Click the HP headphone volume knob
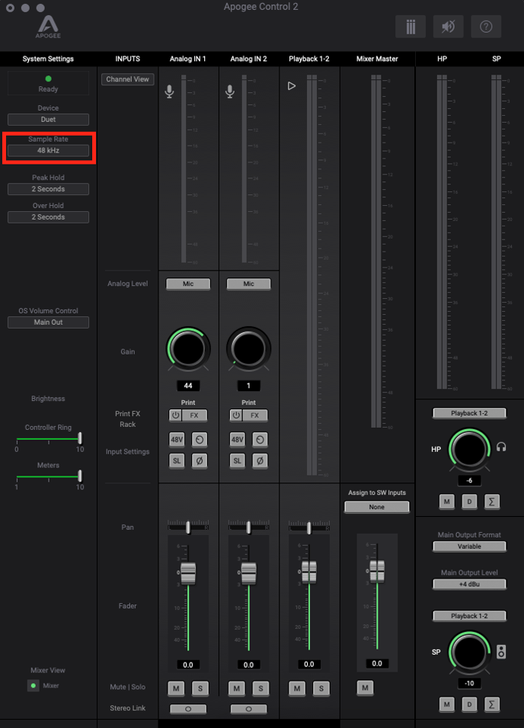524x728 pixels. (469, 450)
